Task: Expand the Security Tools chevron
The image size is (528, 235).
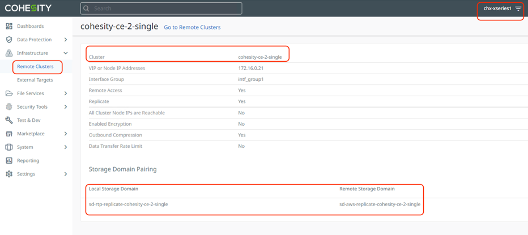Action: [x=66, y=106]
